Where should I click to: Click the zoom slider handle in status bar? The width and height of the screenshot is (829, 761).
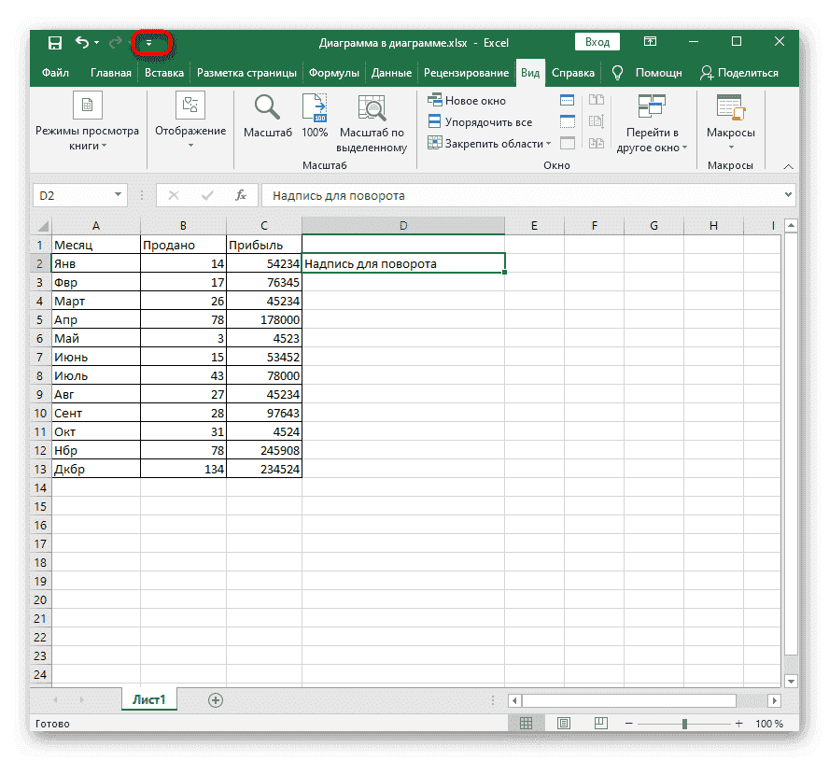click(x=684, y=724)
